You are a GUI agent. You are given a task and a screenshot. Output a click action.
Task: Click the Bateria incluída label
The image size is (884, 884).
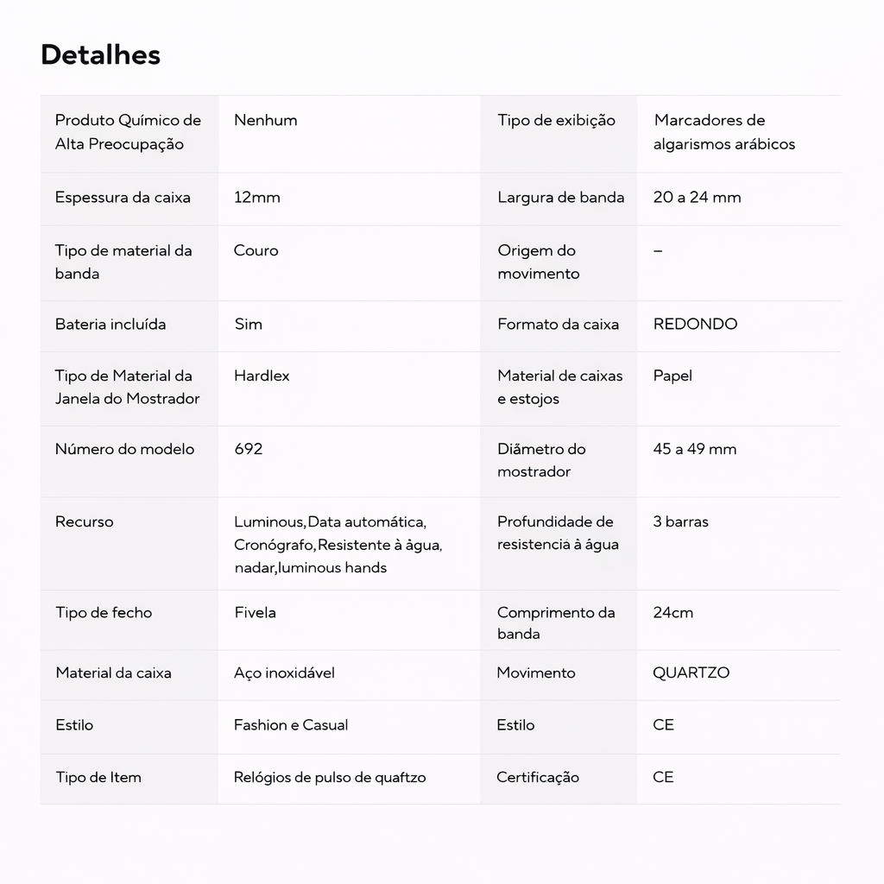pos(110,324)
